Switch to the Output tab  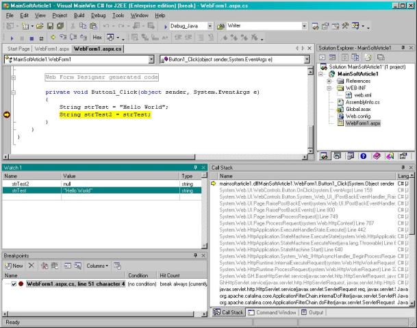point(313,312)
